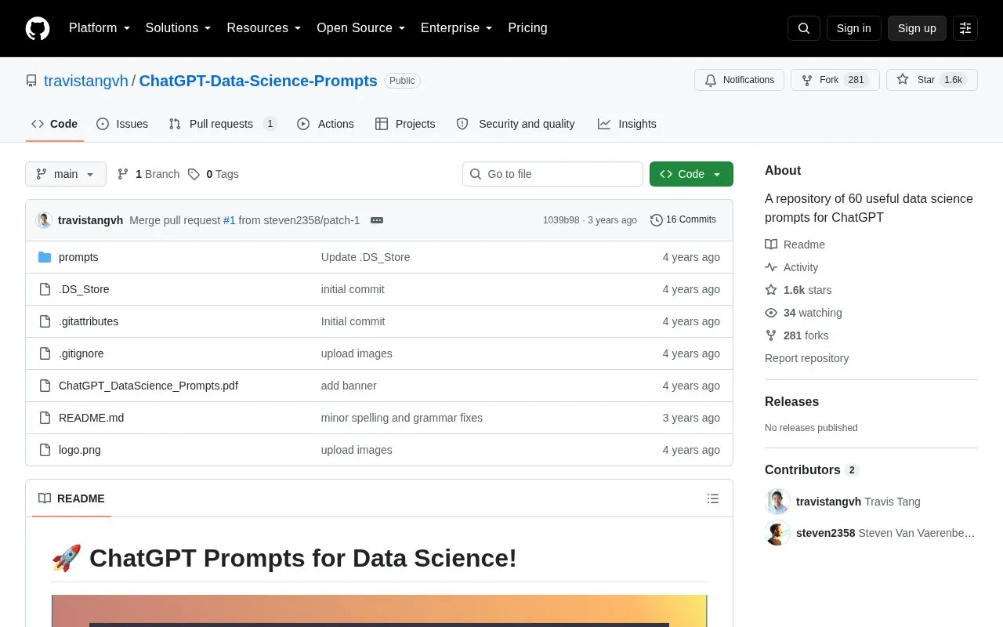Fork the repository
The image size is (1003, 627).
(x=835, y=80)
